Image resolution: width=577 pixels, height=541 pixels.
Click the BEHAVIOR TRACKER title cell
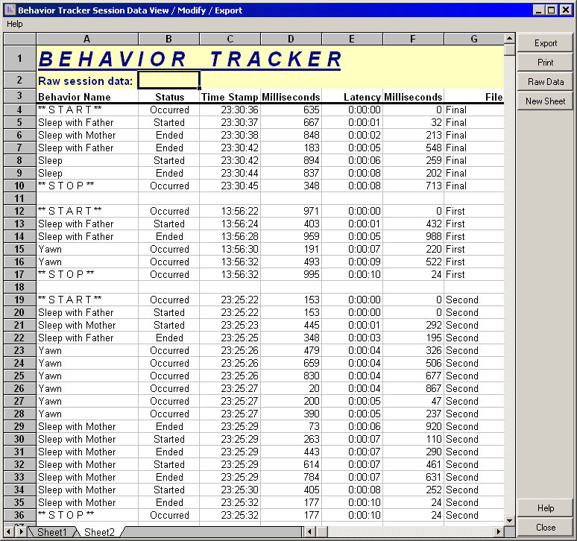(x=190, y=59)
